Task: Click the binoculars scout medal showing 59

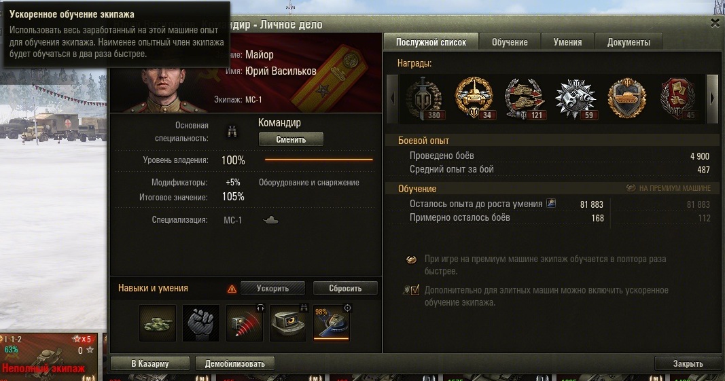Action: [576, 98]
